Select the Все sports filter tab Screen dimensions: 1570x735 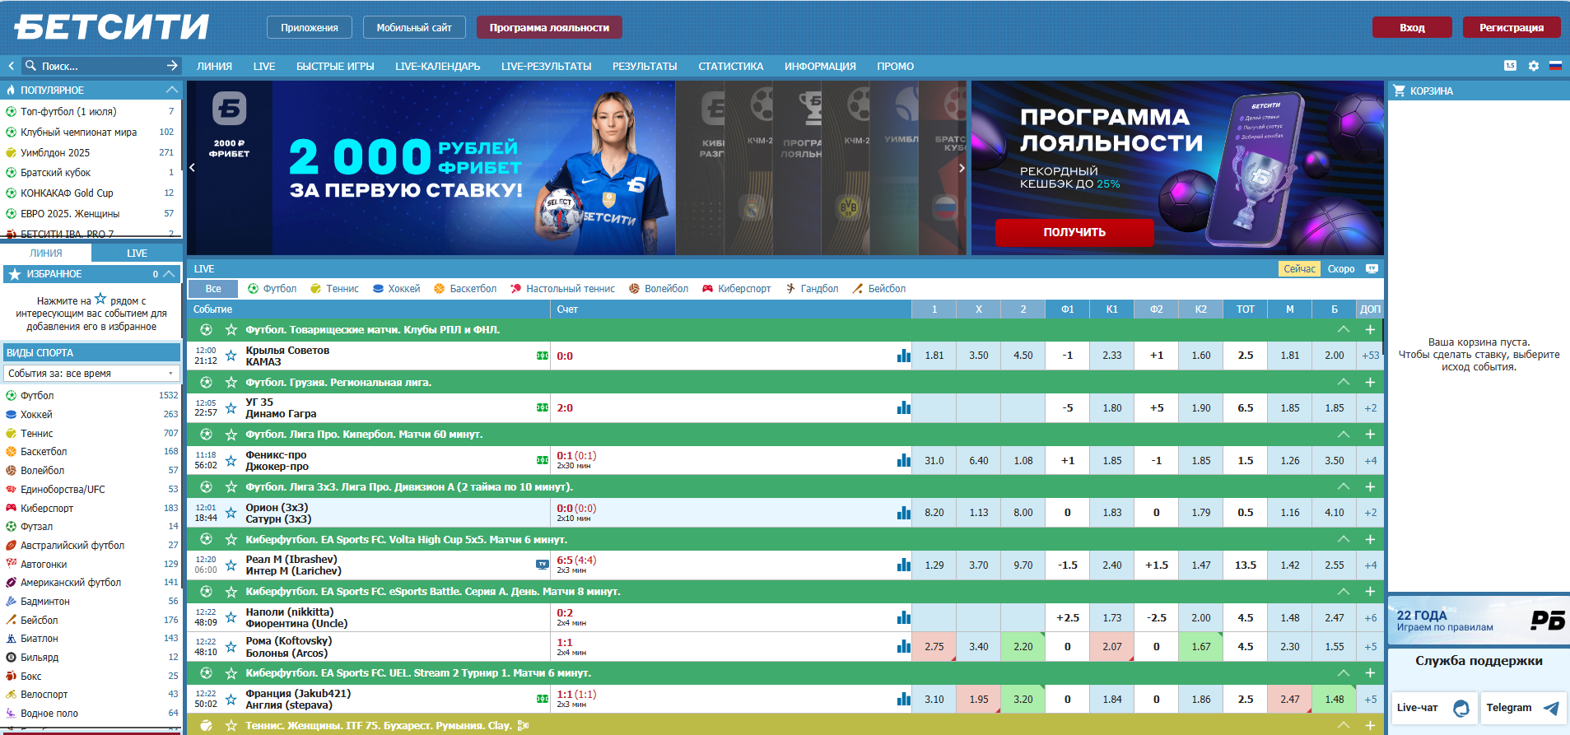pyautogui.click(x=213, y=289)
